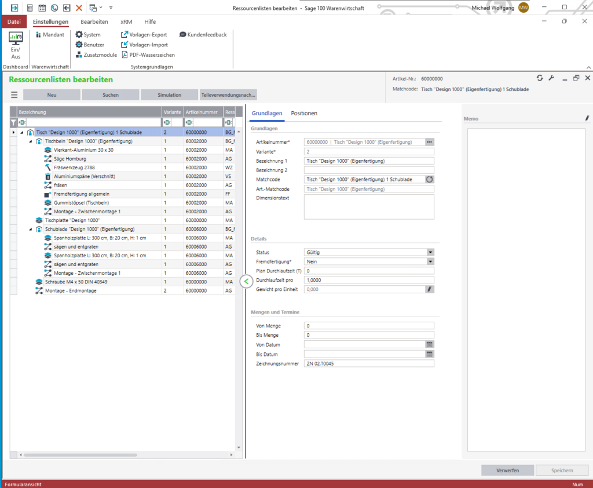This screenshot has height=488, width=593.
Task: Click the green collapse arrow circle
Action: [x=246, y=281]
